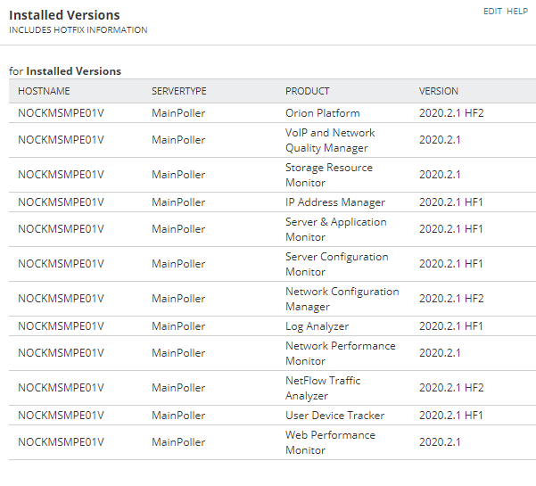This screenshot has height=486, width=536.
Task: Open the HELP link
Action: pos(517,12)
